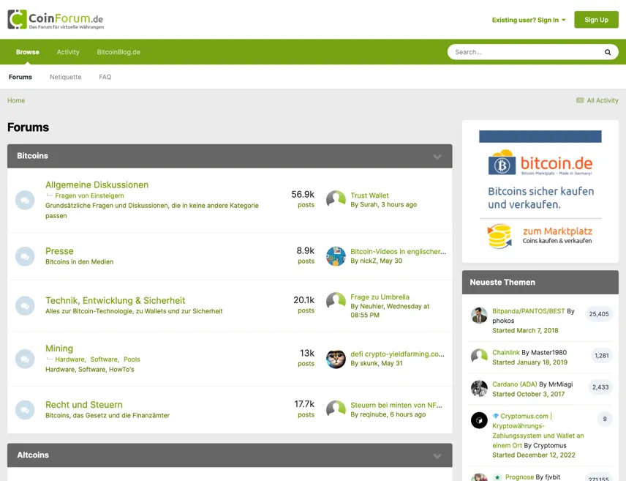Click the Technik, Entwicklung & Sicherheit bubble icon
Viewport: 626px width, 481px height.
[x=25, y=305]
